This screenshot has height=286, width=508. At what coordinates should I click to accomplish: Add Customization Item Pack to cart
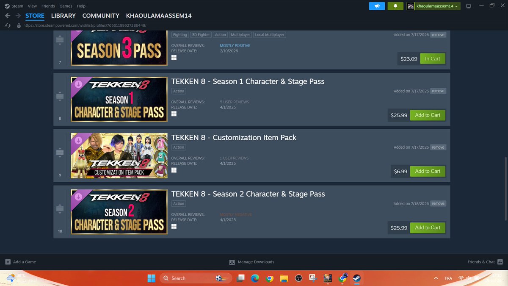click(x=428, y=171)
